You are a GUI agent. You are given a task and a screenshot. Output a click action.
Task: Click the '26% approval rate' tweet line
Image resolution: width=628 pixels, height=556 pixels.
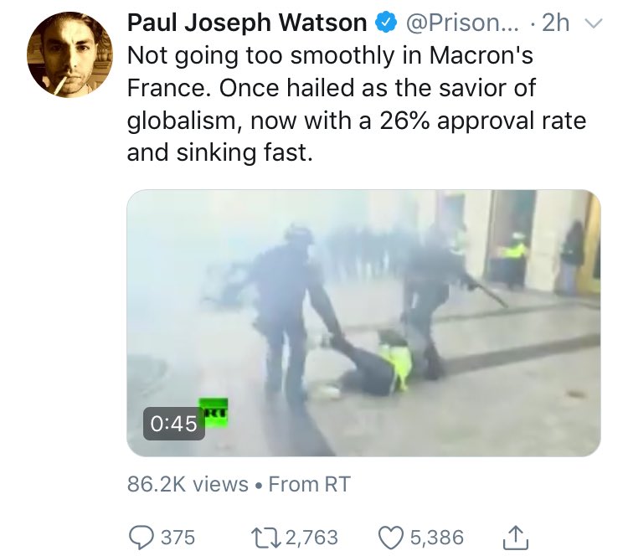tap(357, 121)
